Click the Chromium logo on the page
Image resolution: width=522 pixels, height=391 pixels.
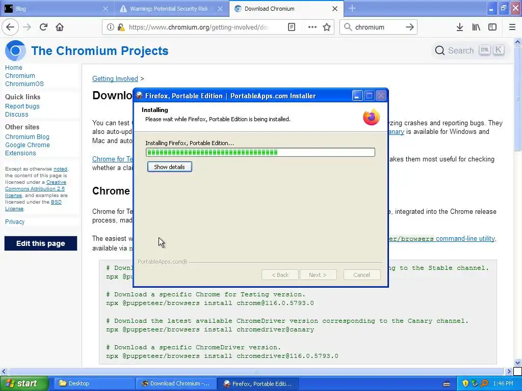(15, 50)
